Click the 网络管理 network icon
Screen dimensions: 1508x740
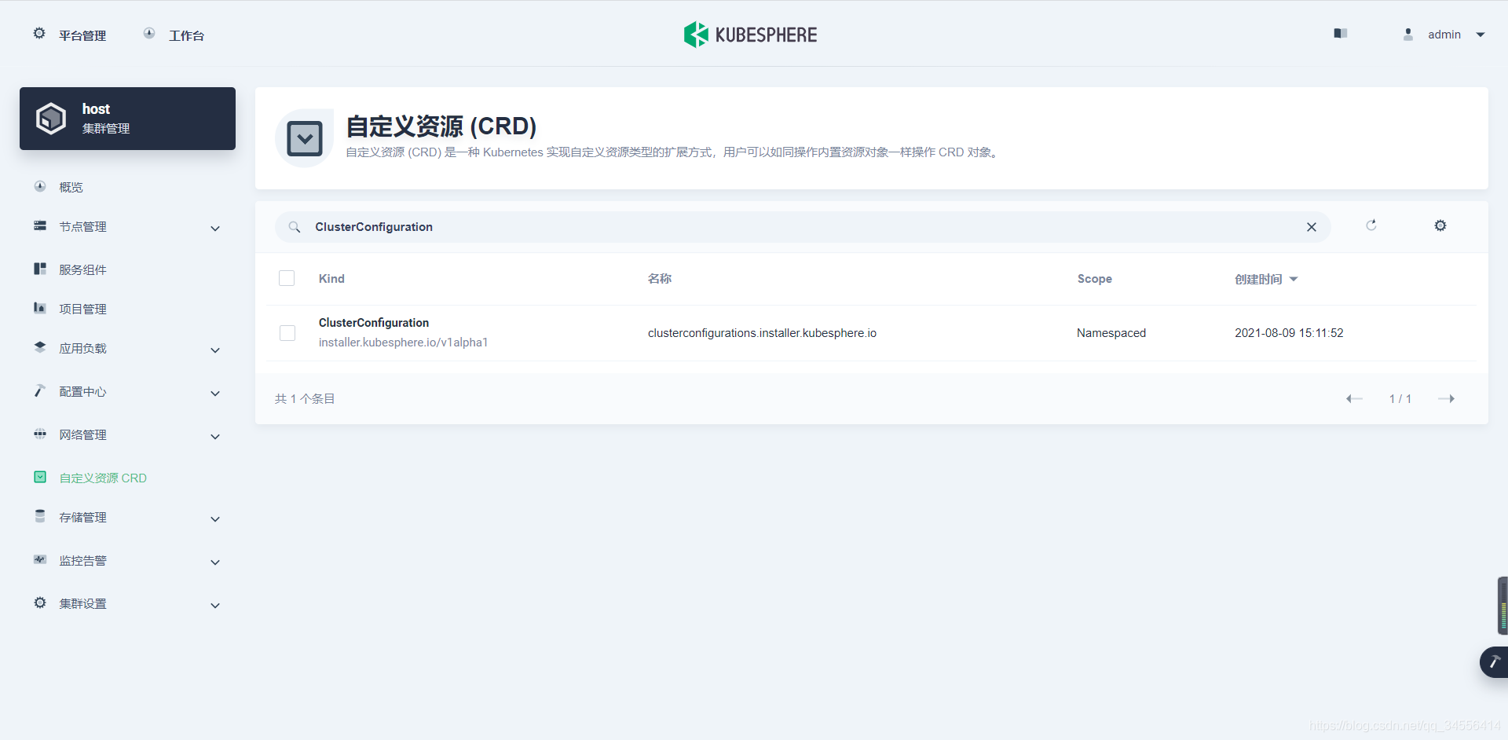[x=40, y=434]
